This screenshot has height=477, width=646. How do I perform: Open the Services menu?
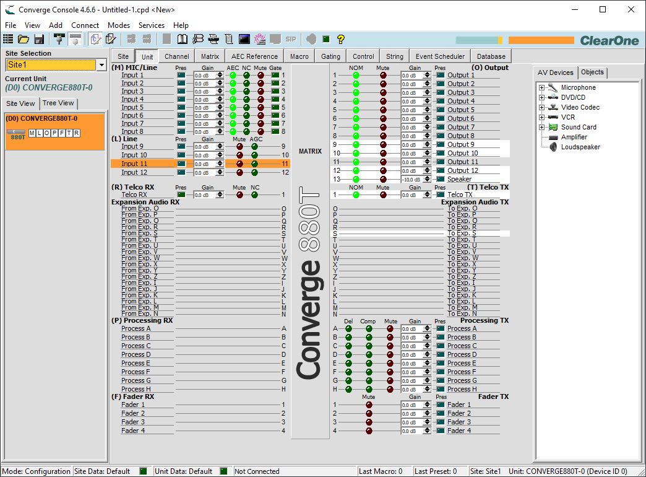point(151,25)
